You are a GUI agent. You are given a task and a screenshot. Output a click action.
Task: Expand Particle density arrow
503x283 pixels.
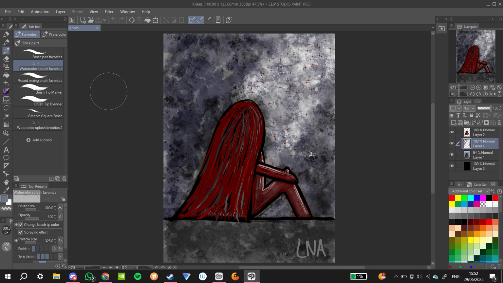point(55,249)
